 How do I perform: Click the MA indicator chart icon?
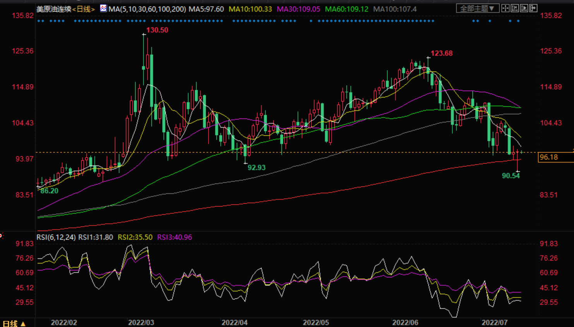[x=103, y=8]
